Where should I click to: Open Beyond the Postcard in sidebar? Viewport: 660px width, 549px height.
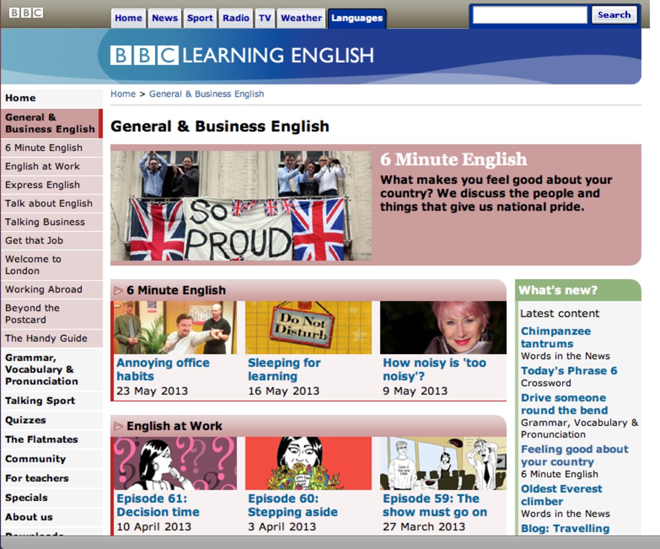pos(52,314)
